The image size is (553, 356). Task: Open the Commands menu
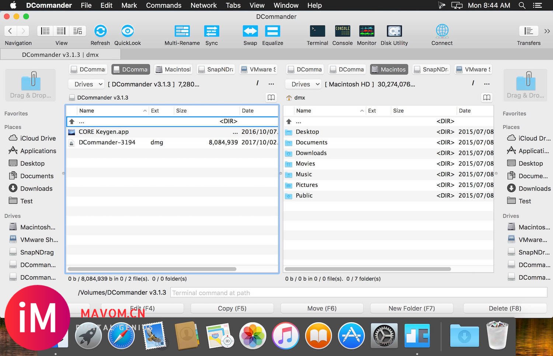pyautogui.click(x=164, y=6)
